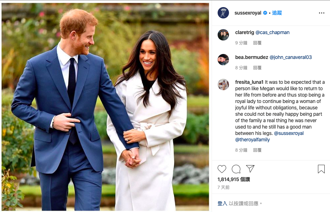The width and height of the screenshot is (330, 212).
Task: Follow sussexroyal with the 追蹤 button
Action: click(x=277, y=13)
